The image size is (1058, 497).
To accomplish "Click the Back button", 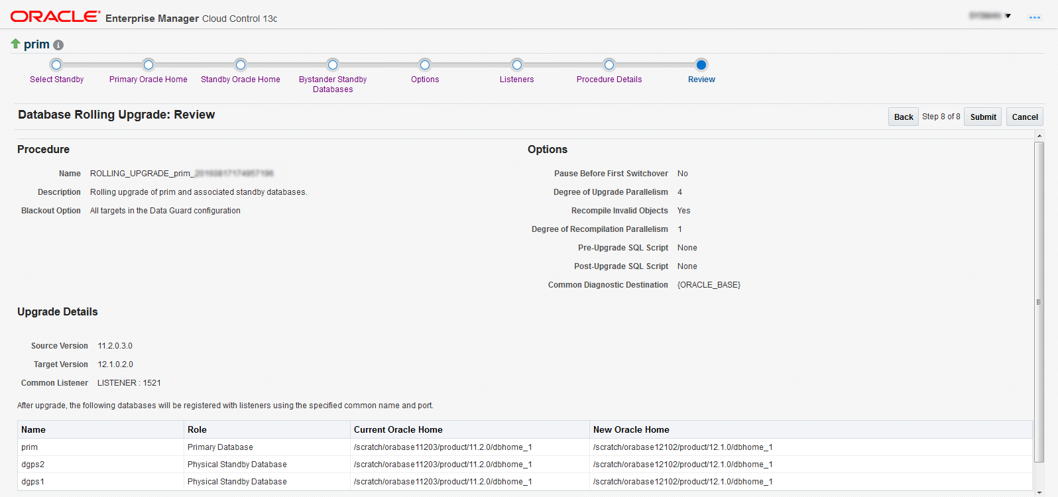I will pyautogui.click(x=904, y=117).
